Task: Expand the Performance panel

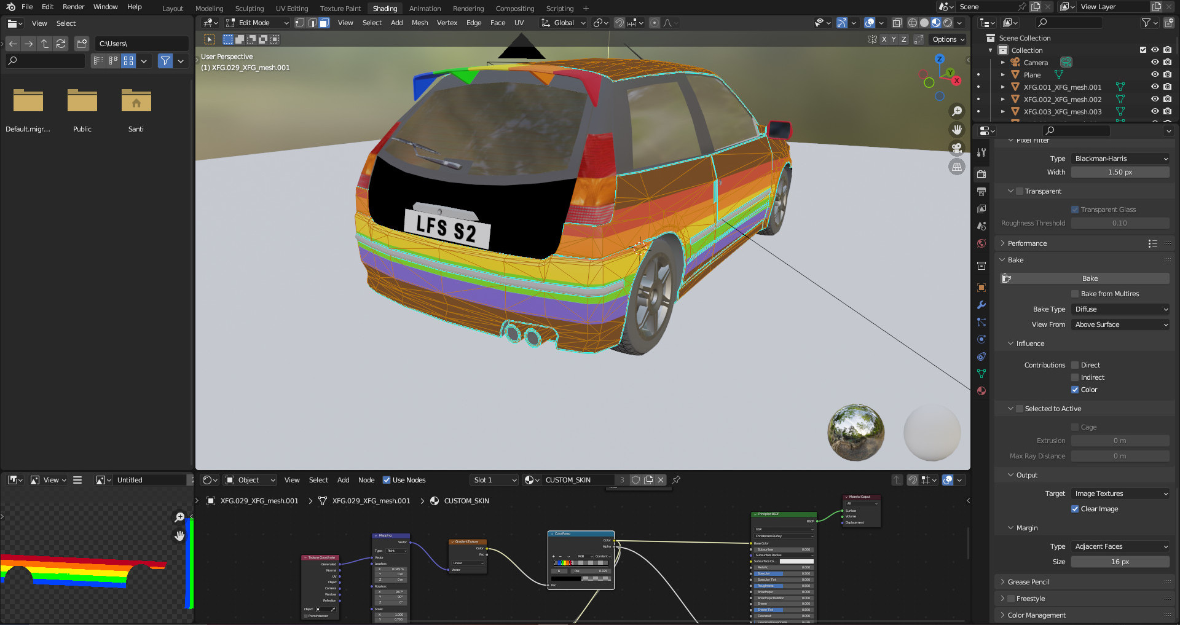Action: point(1026,243)
